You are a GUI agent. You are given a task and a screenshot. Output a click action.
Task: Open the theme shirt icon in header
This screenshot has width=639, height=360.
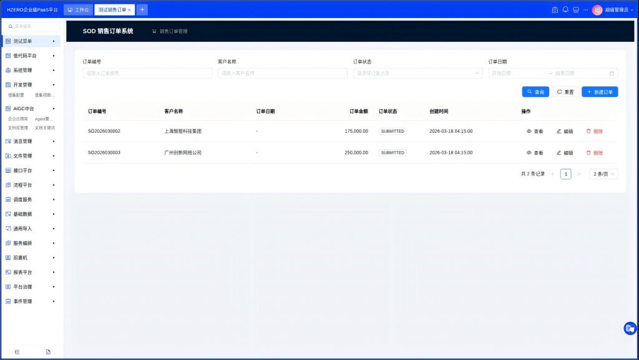coord(575,10)
